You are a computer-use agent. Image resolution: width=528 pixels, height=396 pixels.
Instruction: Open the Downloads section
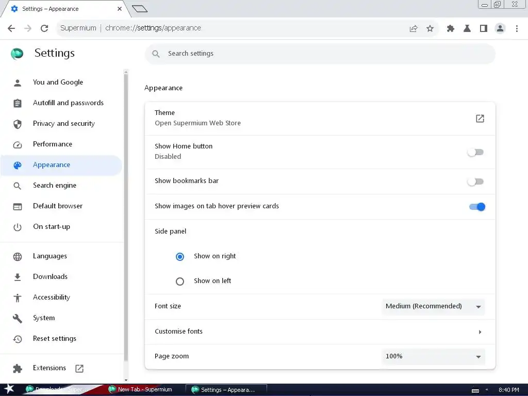click(x=50, y=277)
